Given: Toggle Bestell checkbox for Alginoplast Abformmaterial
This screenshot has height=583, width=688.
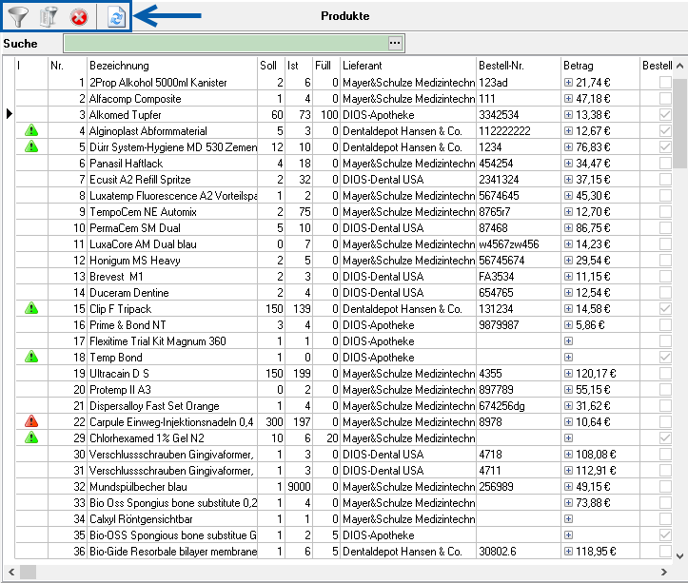Looking at the screenshot, I should (x=665, y=130).
